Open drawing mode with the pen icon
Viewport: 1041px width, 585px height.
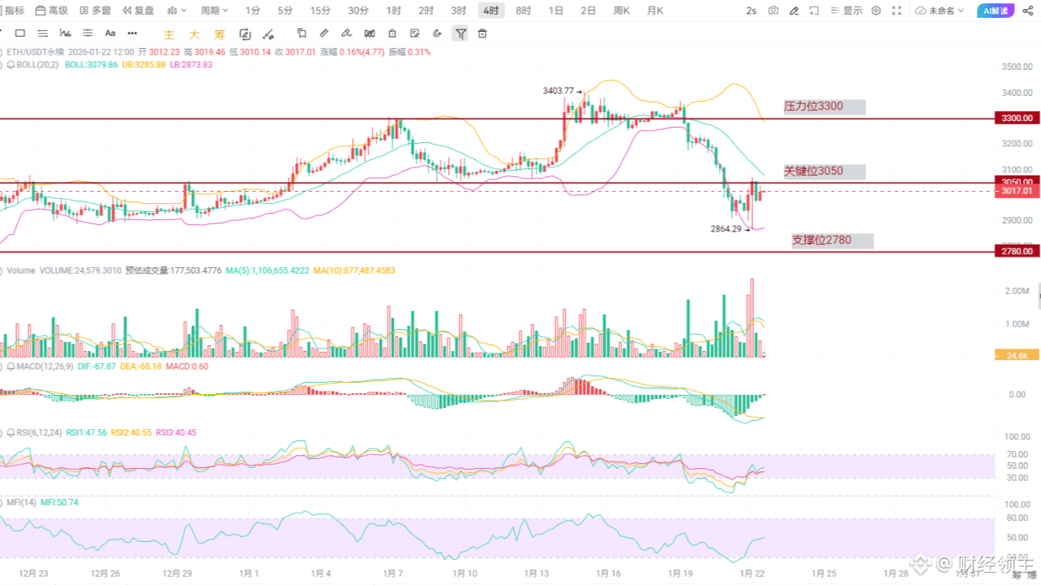[x=794, y=11]
